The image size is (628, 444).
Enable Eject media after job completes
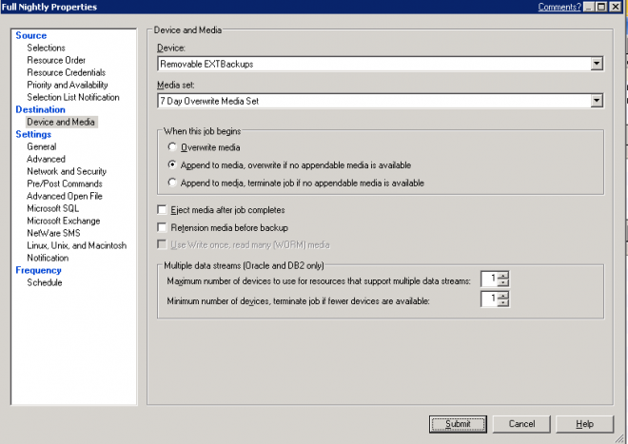(162, 209)
